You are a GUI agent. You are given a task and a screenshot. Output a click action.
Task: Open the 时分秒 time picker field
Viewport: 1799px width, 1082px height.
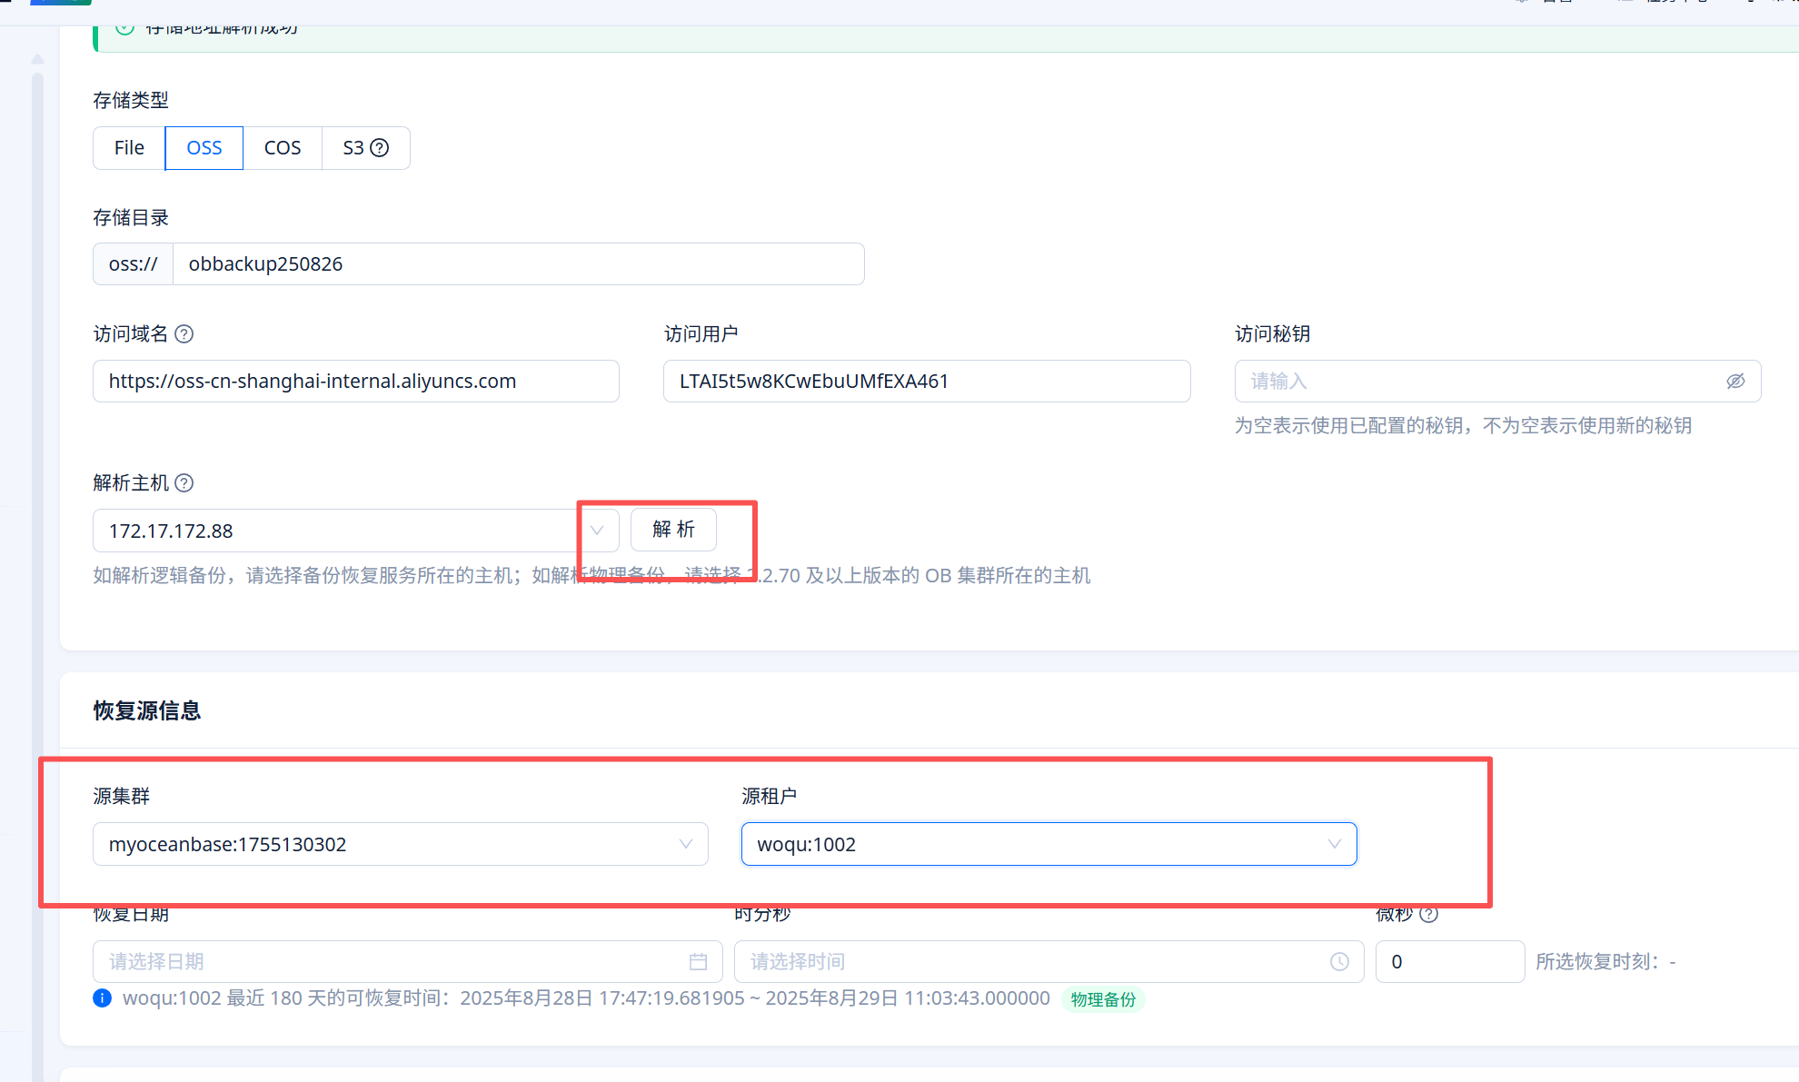[1049, 961]
